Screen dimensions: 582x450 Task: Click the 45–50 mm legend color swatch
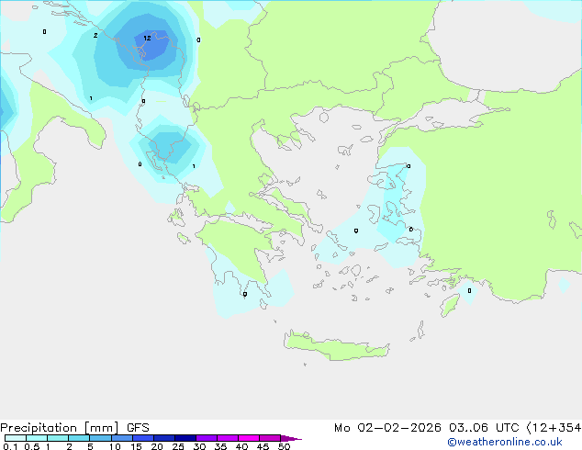270,438
